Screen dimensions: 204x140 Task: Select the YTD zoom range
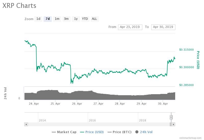[x=85, y=19]
